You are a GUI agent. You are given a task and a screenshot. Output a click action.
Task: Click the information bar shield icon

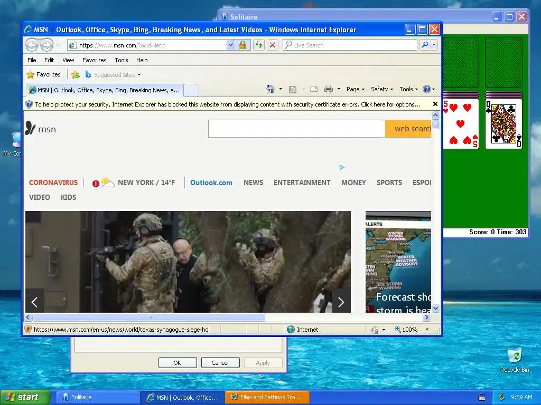[x=29, y=104]
